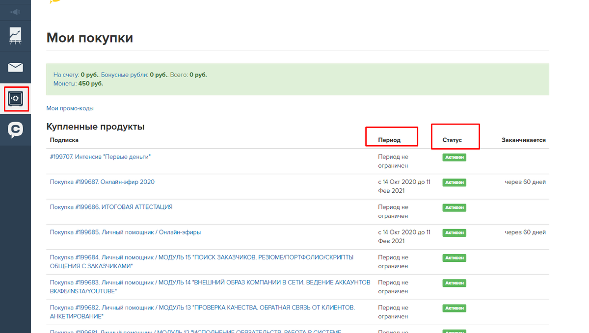Viewport: 589px width, 333px height.
Task: Click the safe icon for purchases
Action: [16, 99]
